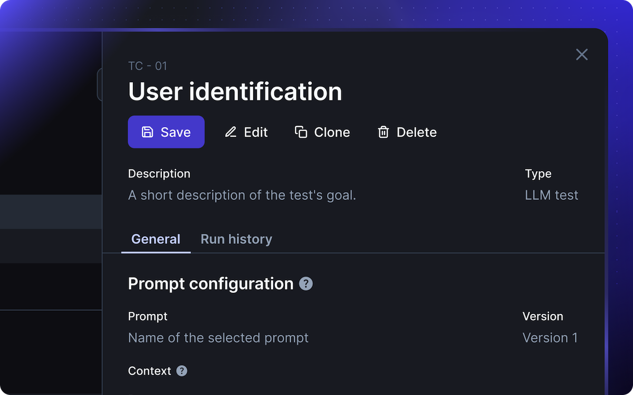
Task: Click the LLM test type value
Action: (551, 195)
